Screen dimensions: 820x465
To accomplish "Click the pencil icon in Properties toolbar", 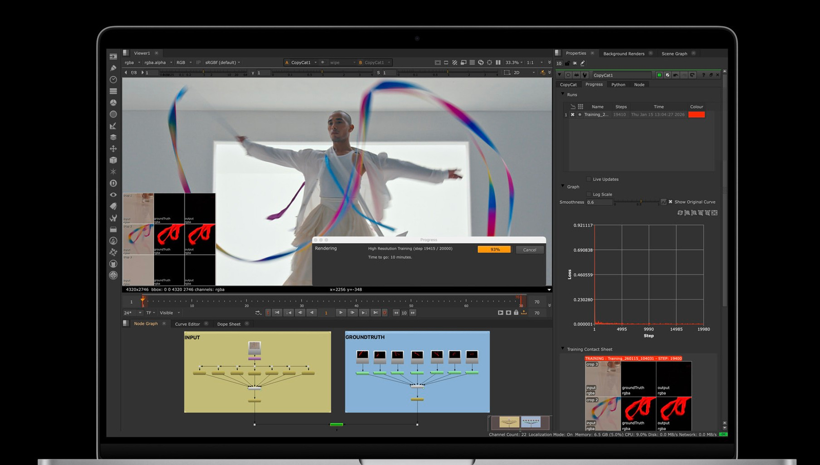I will 583,64.
